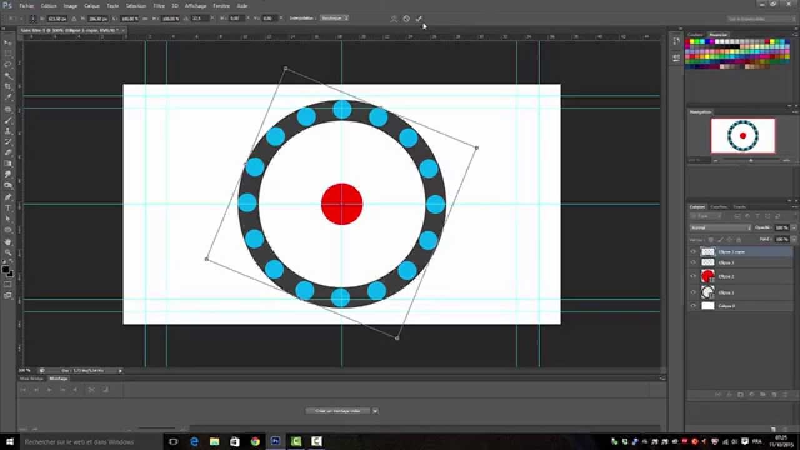Open the Interpolation dropdown
The width and height of the screenshot is (800, 450).
[x=334, y=19]
